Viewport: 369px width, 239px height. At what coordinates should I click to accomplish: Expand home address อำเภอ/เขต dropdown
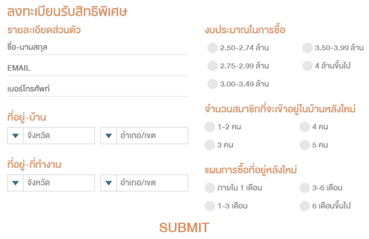tap(144, 135)
